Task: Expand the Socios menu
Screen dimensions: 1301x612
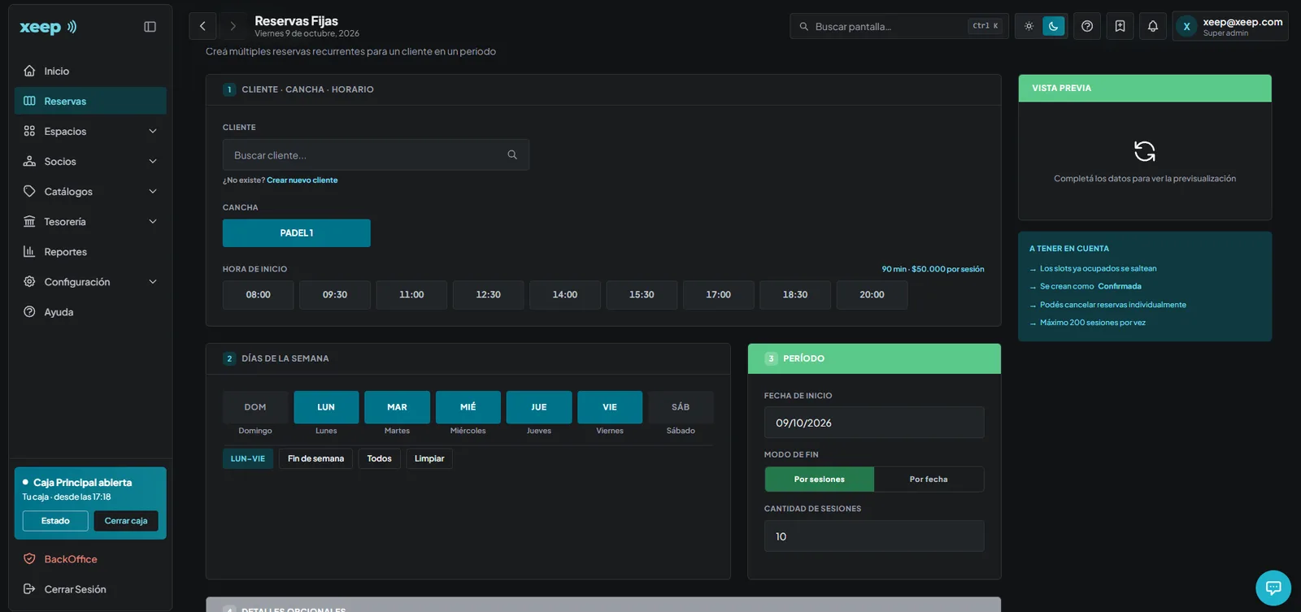Action: 90,161
